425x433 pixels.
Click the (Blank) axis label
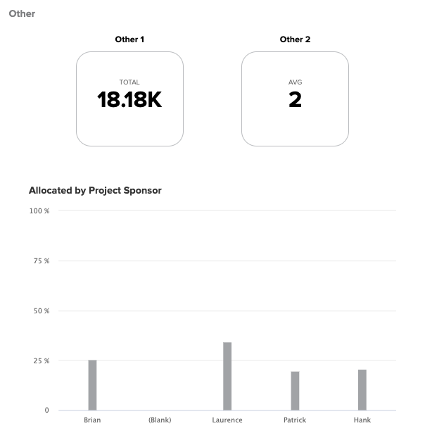click(160, 420)
